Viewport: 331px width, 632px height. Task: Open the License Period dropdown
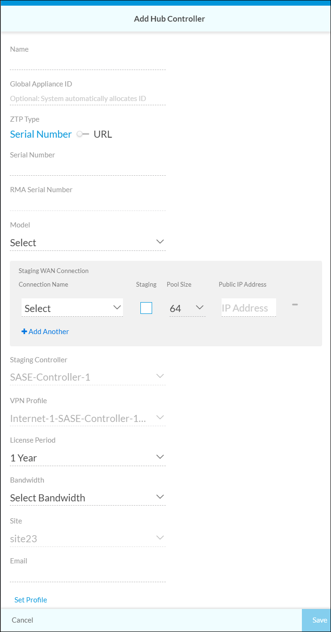click(x=88, y=457)
